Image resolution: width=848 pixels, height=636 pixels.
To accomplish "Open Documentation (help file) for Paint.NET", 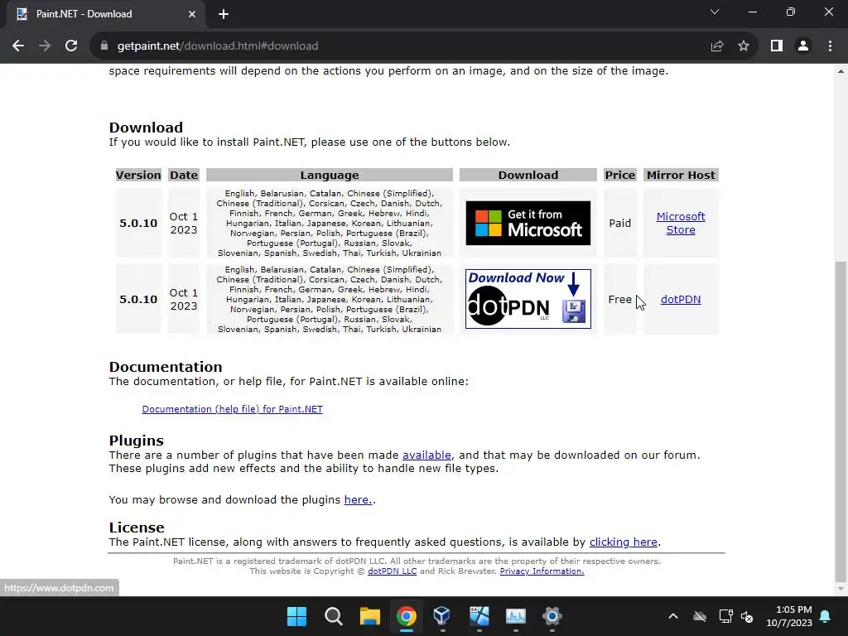I will click(233, 409).
